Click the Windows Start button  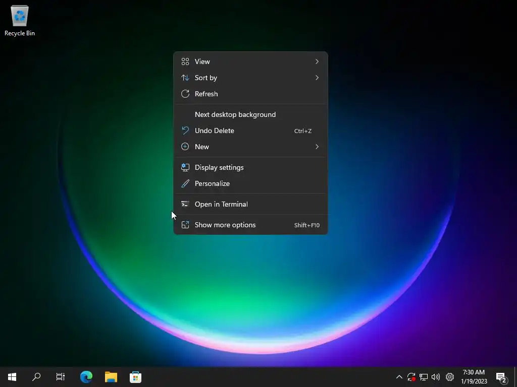pyautogui.click(x=12, y=377)
